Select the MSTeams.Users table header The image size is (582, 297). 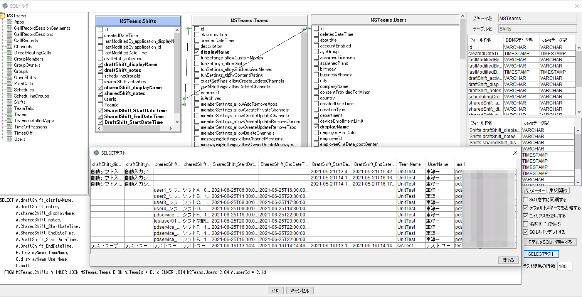click(x=388, y=20)
